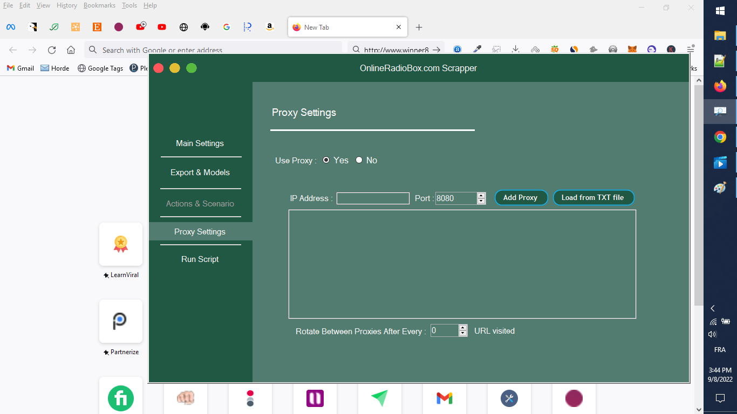Image resolution: width=737 pixels, height=414 pixels.
Task: Click Firefox page vertical scrollbar
Action: (698, 194)
